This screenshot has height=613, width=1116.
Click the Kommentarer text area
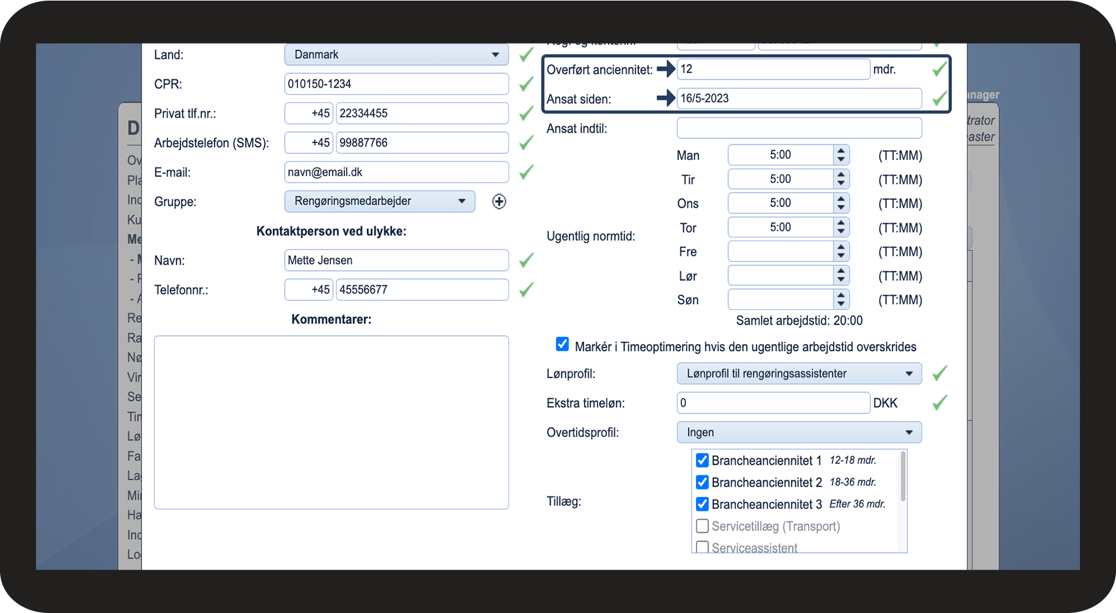[331, 422]
